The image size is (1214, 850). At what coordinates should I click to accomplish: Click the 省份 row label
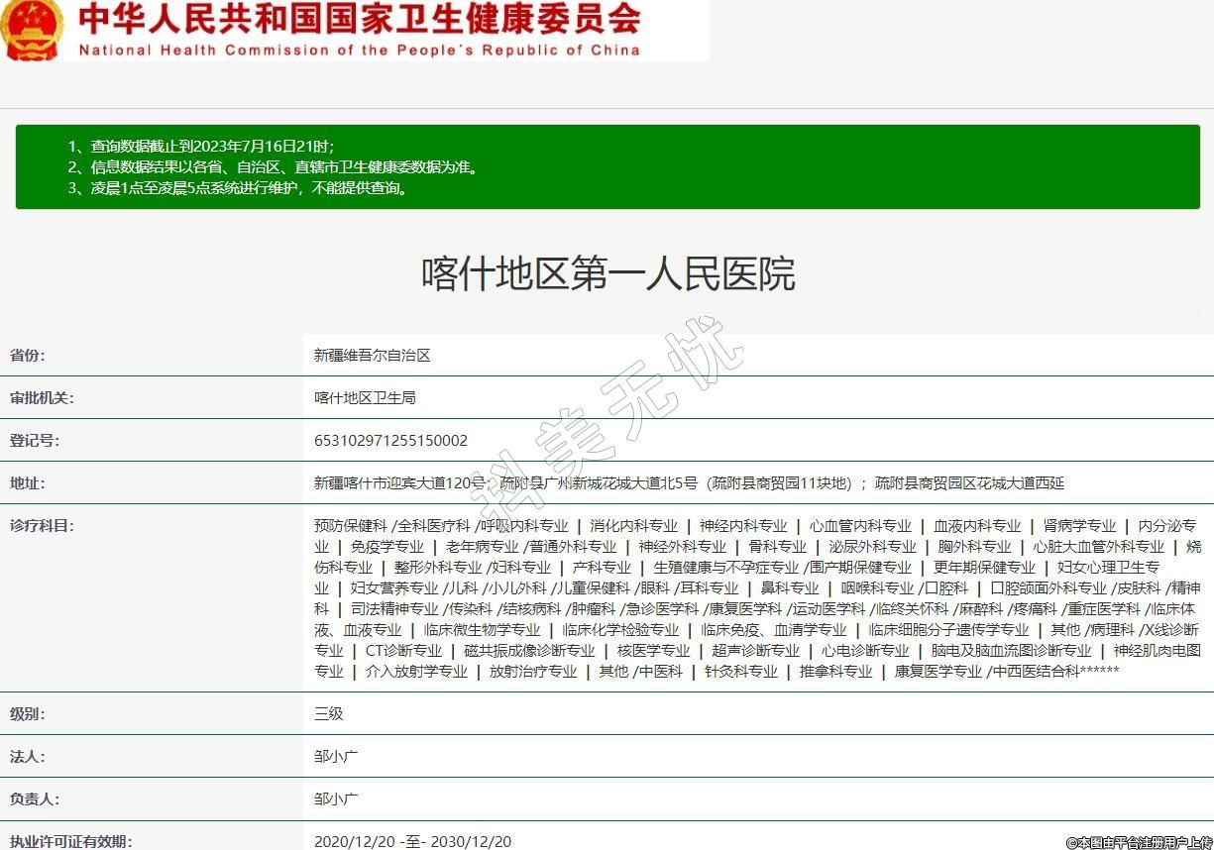[28, 355]
